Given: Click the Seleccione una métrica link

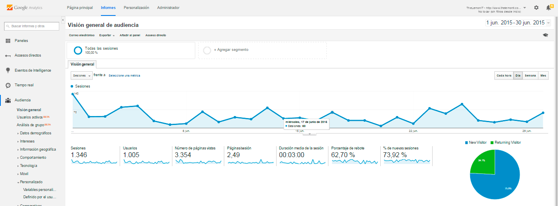Looking at the screenshot, I should coord(124,75).
